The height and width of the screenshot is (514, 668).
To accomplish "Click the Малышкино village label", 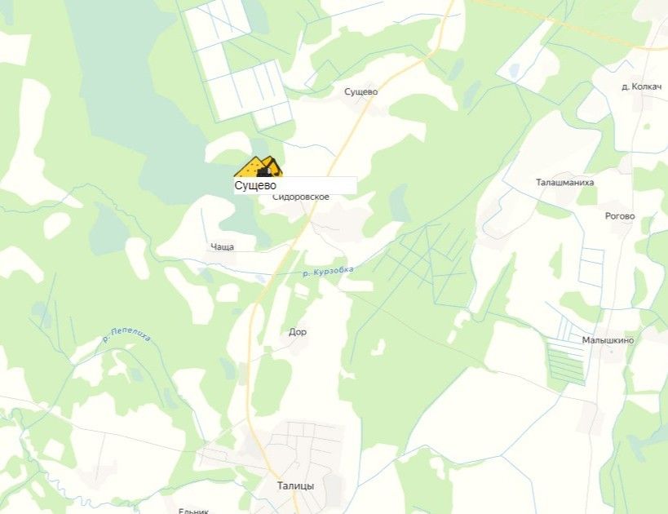I will pos(608,340).
